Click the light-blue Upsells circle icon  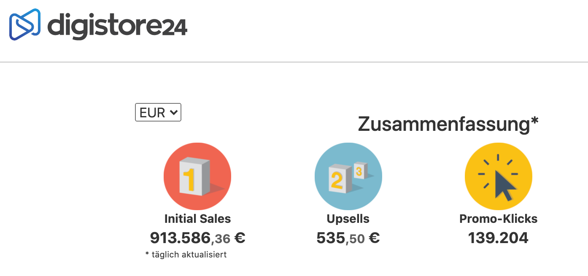coord(348,176)
